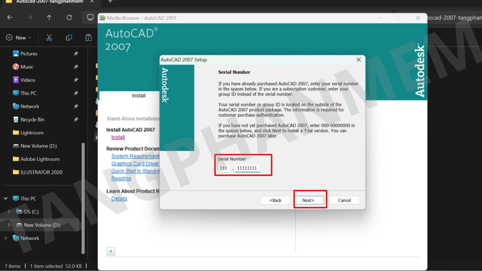Viewport: 482px width, 271px height.
Task: Open the Readme link
Action: (x=121, y=179)
